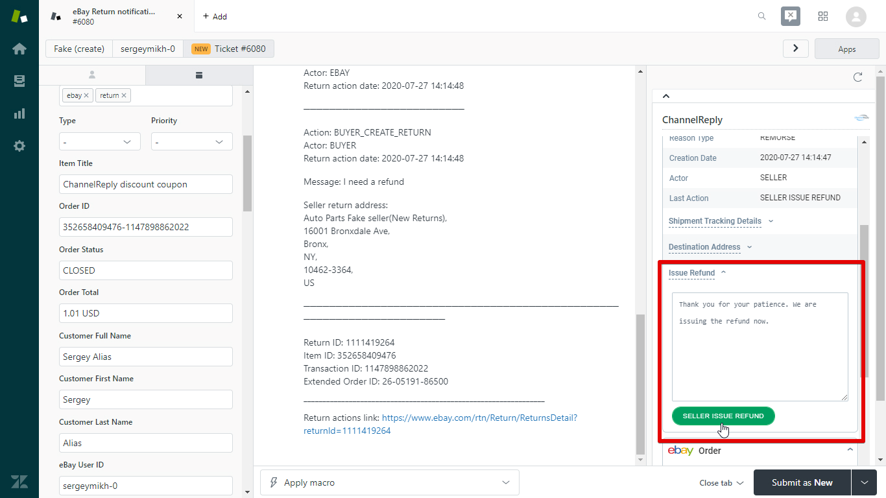Open the user profile avatar
Screen dimensions: 886x498
tap(856, 16)
